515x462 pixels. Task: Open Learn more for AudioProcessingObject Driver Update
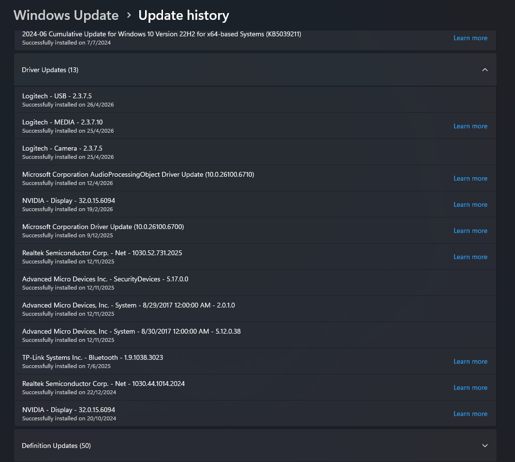[x=471, y=179]
